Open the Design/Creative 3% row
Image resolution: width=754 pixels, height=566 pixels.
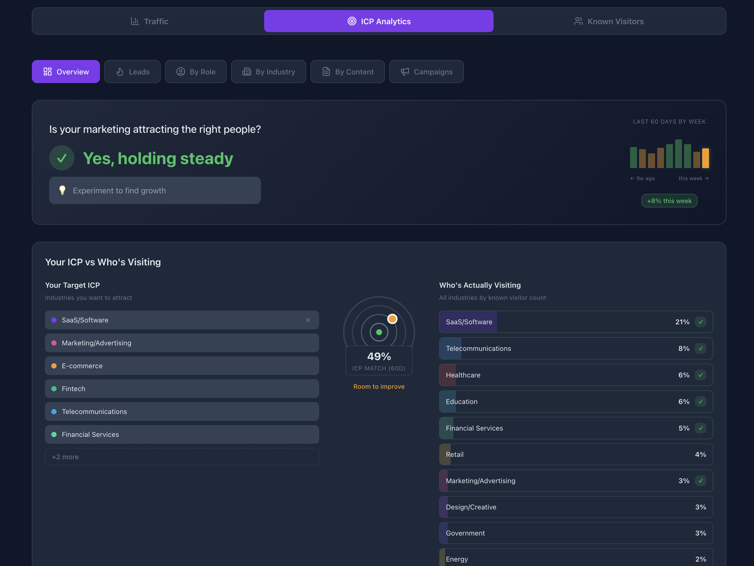576,507
